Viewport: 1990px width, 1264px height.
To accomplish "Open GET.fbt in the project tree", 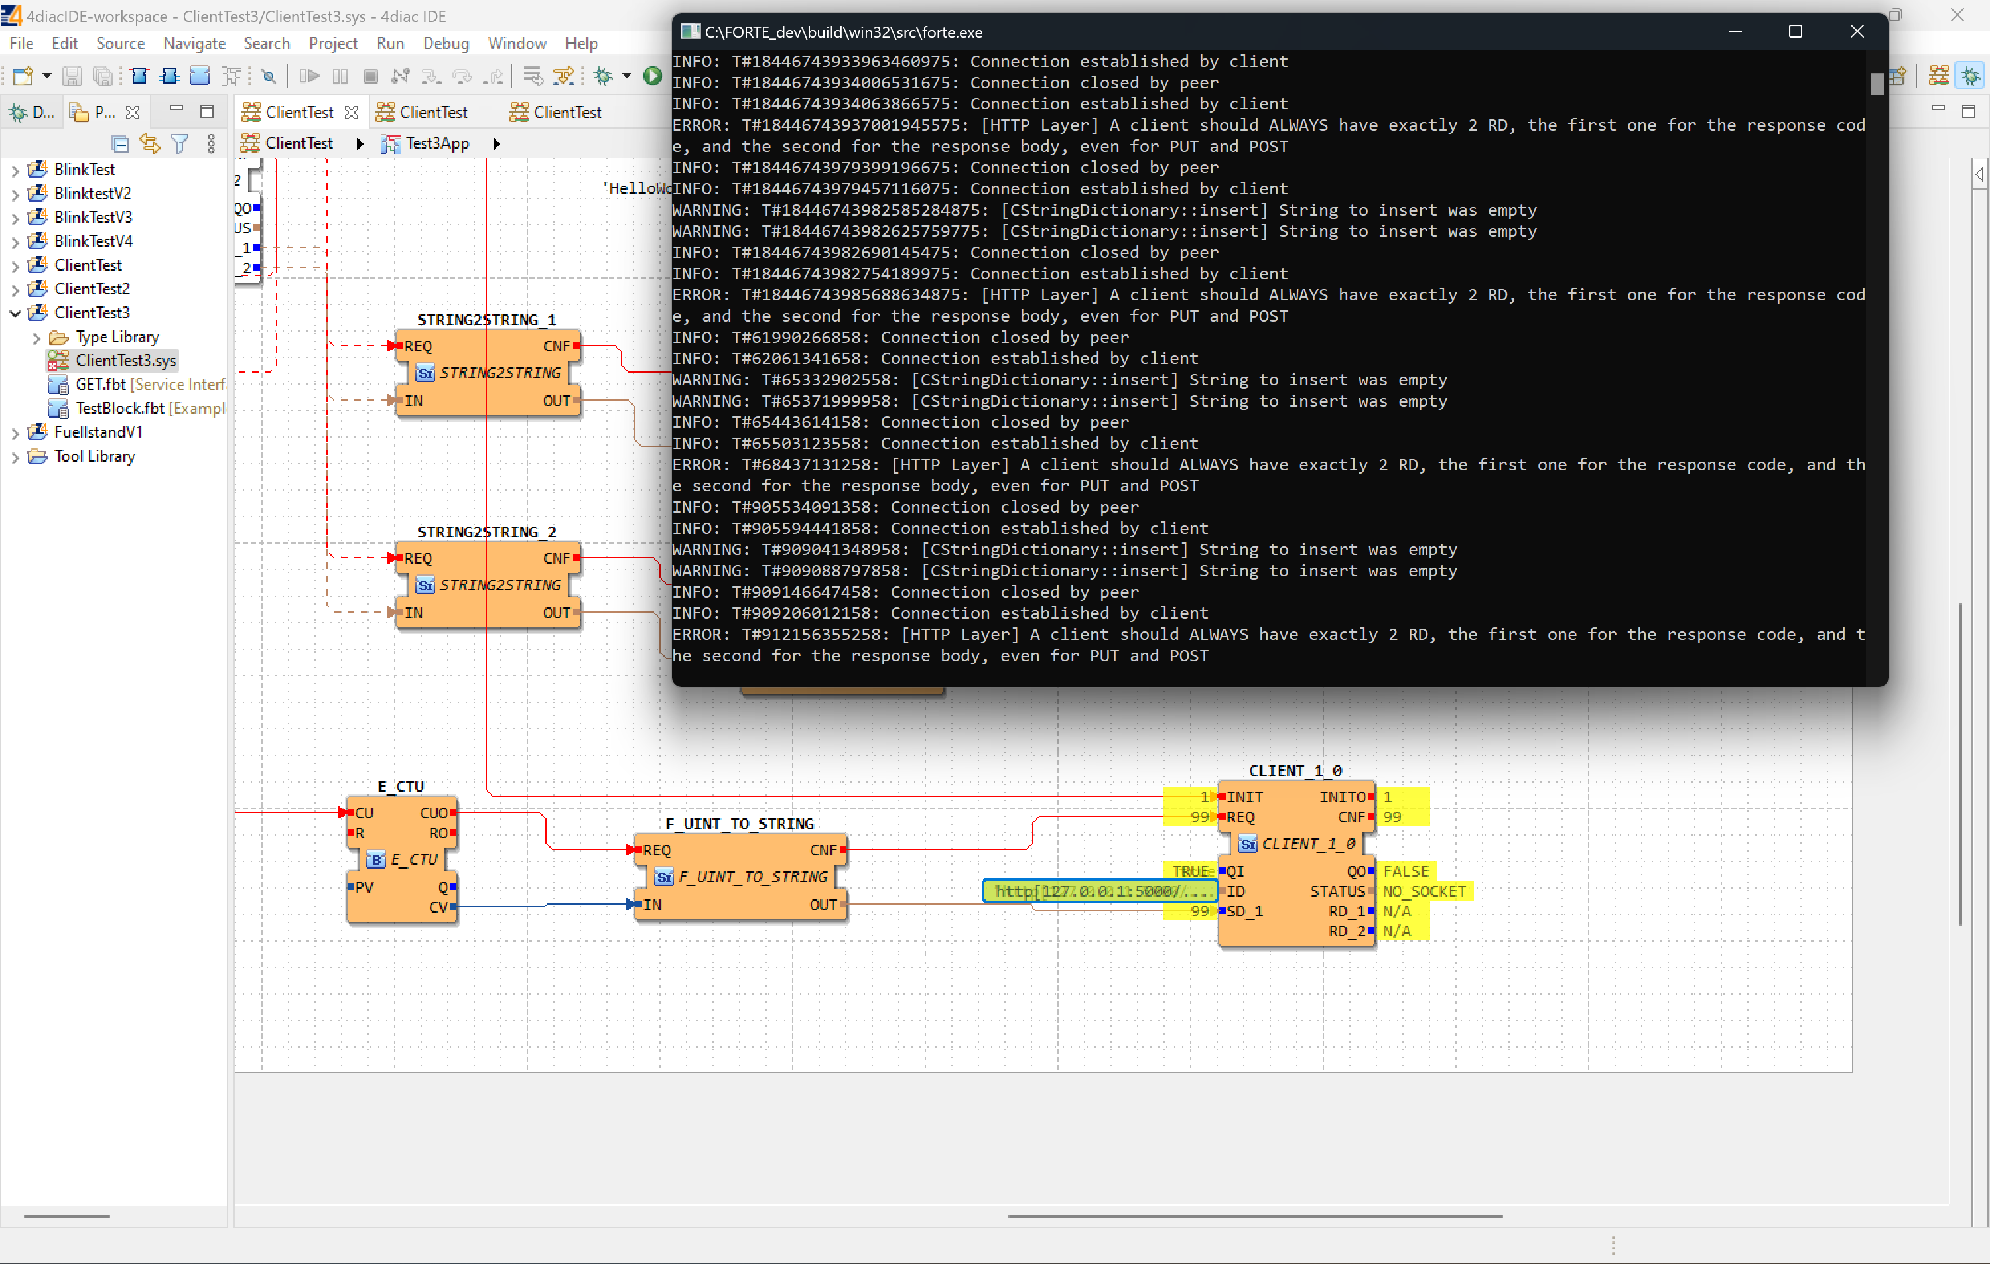I will (100, 384).
